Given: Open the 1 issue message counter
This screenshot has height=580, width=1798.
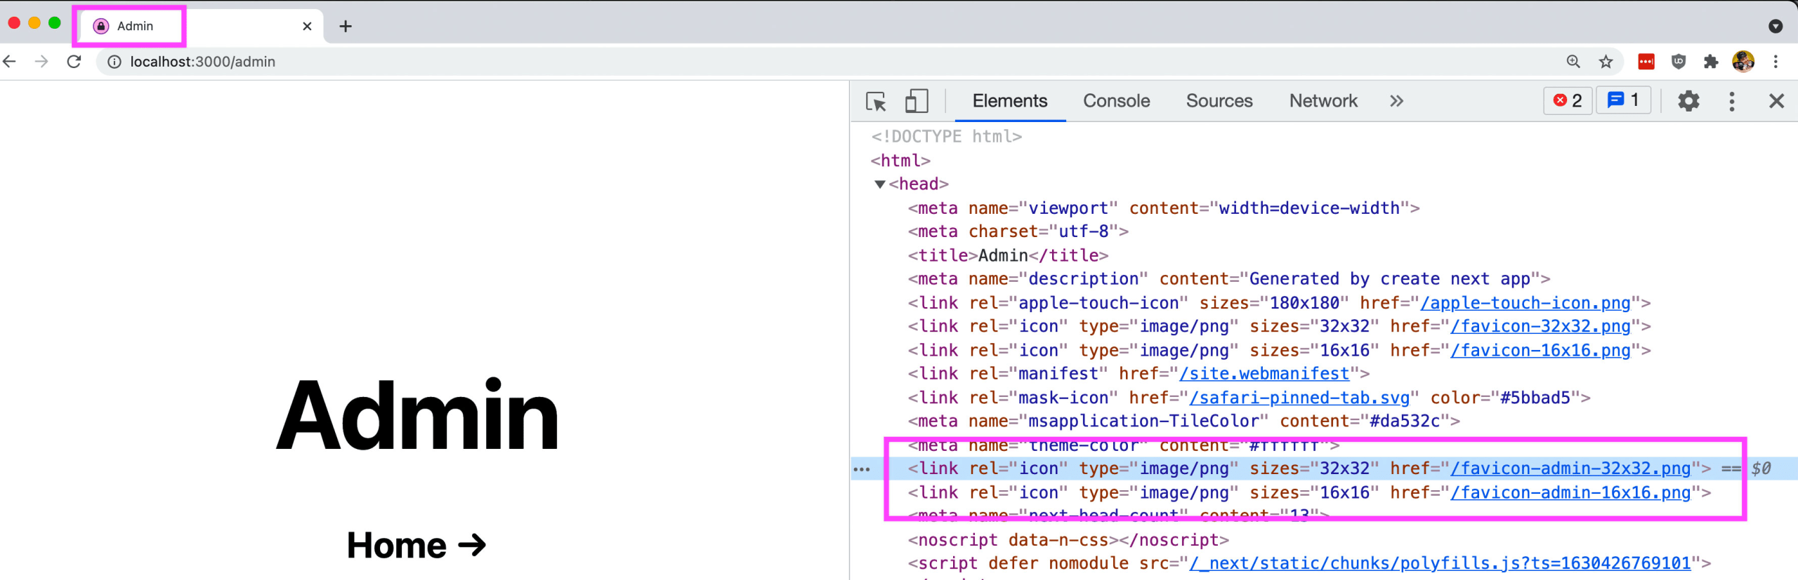Looking at the screenshot, I should click(x=1623, y=100).
